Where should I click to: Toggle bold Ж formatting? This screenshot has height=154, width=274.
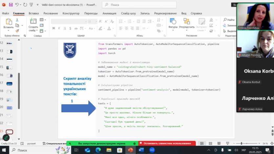click(53, 28)
